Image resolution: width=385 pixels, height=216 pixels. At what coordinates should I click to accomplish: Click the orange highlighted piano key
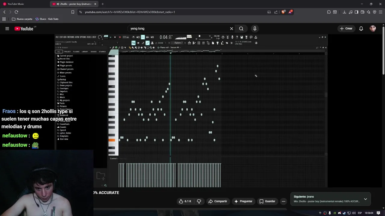click(x=112, y=140)
